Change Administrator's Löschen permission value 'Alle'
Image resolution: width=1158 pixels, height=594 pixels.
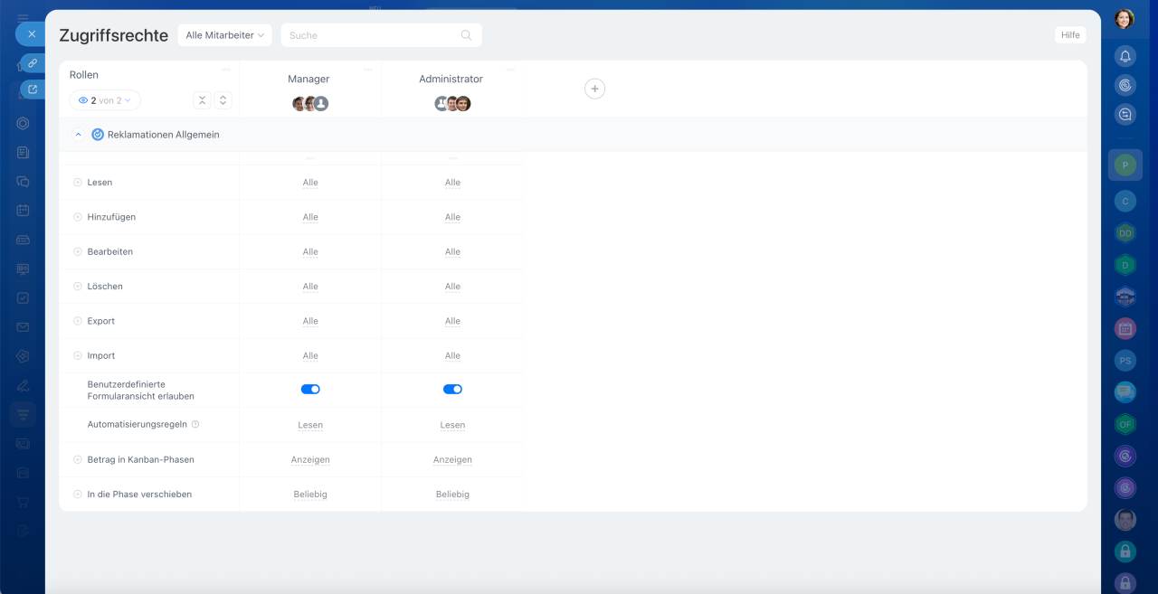coord(452,287)
